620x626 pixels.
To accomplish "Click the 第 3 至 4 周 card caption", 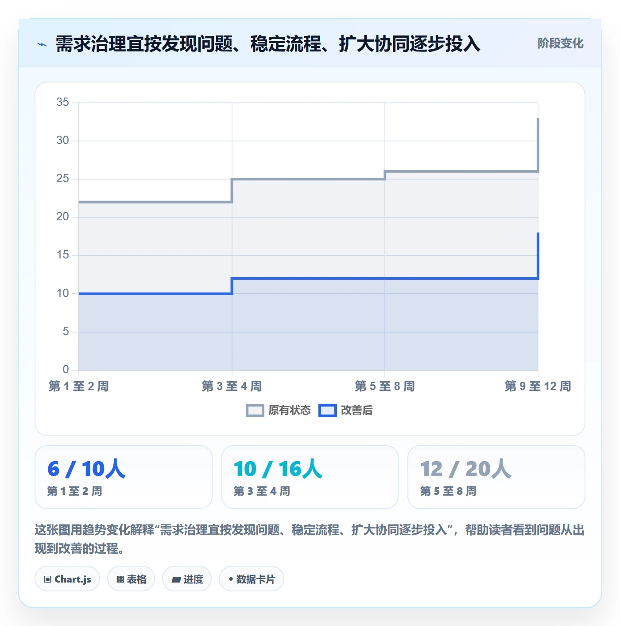I will click(x=262, y=491).
